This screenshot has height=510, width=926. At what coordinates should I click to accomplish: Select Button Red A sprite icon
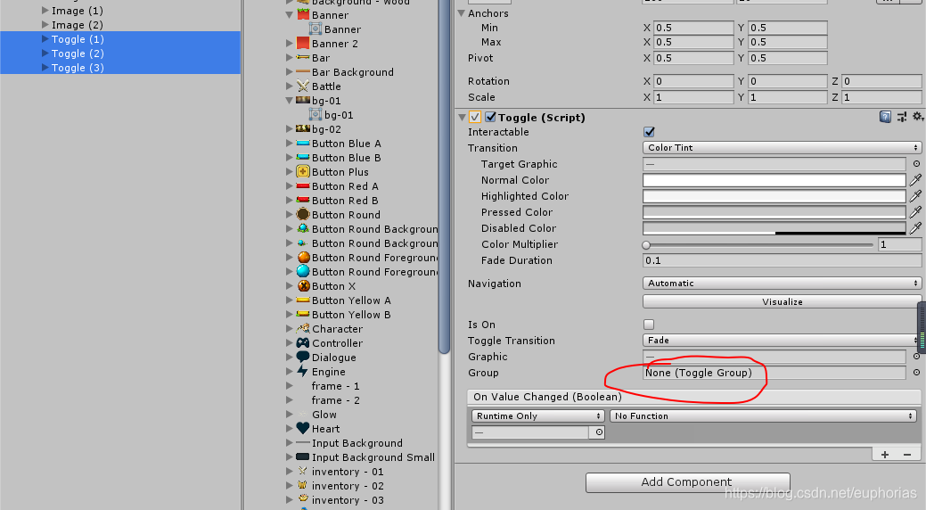pyautogui.click(x=303, y=186)
